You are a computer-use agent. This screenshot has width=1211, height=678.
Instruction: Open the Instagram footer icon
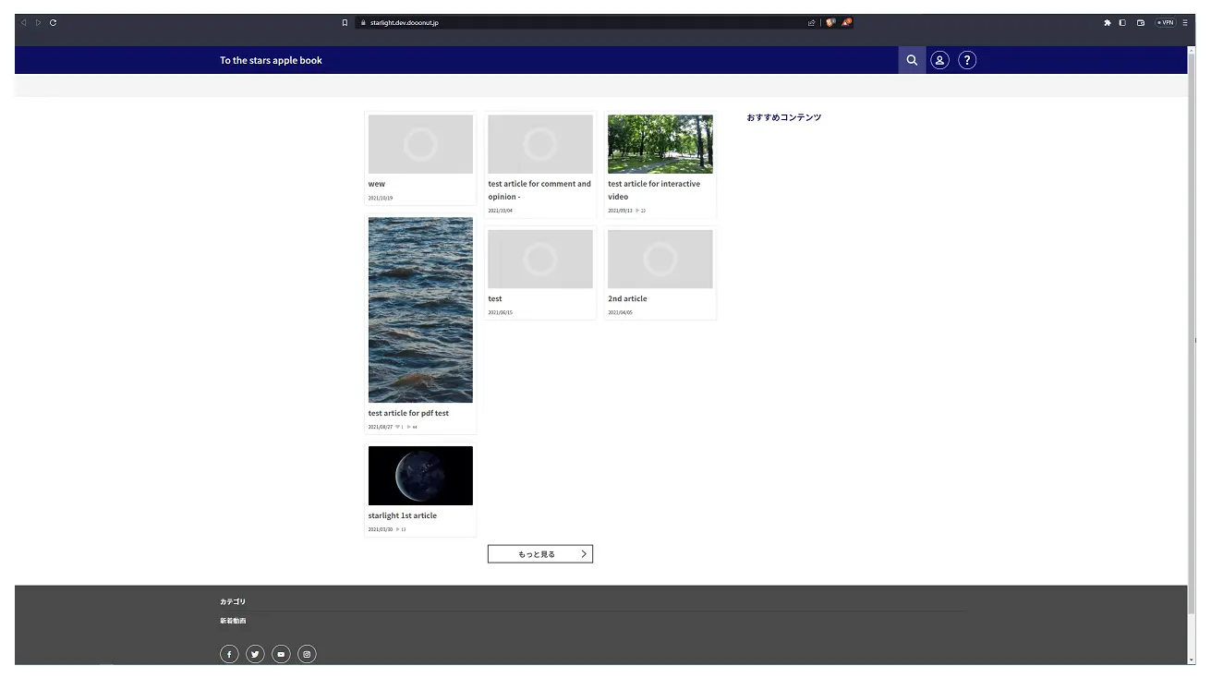coord(307,654)
